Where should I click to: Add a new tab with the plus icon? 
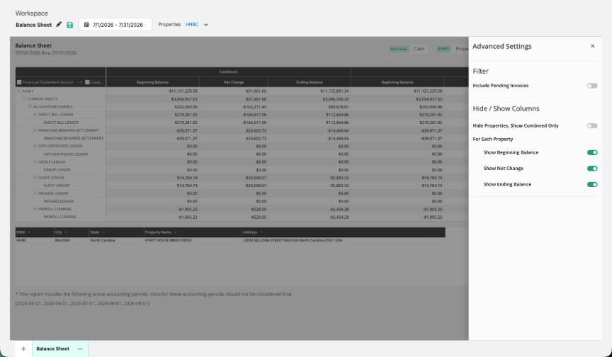[x=23, y=348]
